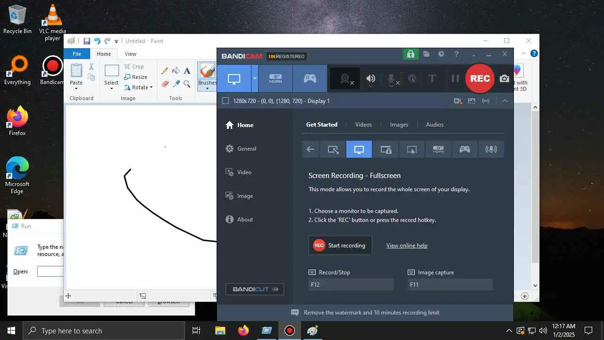Open the File menu in Paint
The image size is (604, 340).
tap(77, 54)
